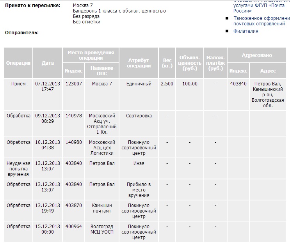Click the Налож. платёж column header

coord(215,63)
